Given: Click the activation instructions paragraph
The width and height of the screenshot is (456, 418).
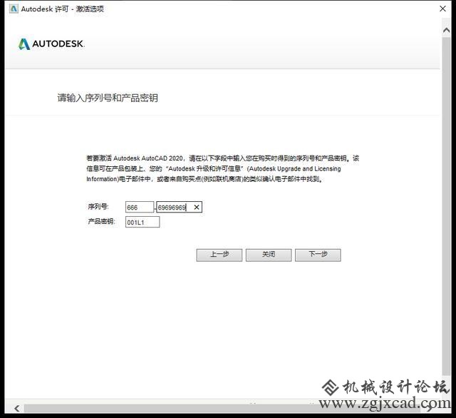Looking at the screenshot, I should click(222, 169).
